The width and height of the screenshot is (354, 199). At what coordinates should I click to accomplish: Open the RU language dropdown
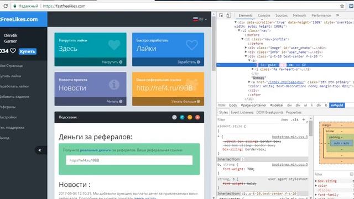pyautogui.click(x=200, y=19)
